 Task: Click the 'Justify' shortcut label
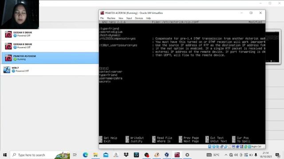click(x=136, y=141)
